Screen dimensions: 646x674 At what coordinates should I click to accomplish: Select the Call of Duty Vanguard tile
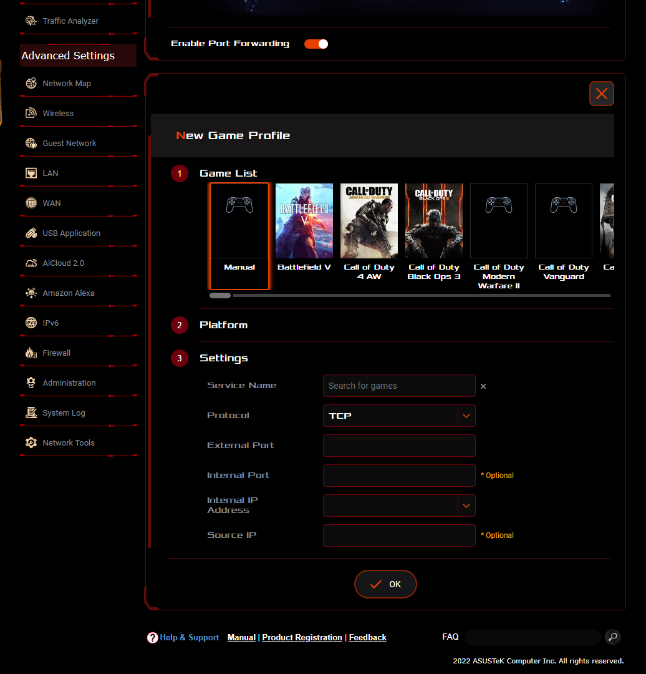tap(564, 232)
